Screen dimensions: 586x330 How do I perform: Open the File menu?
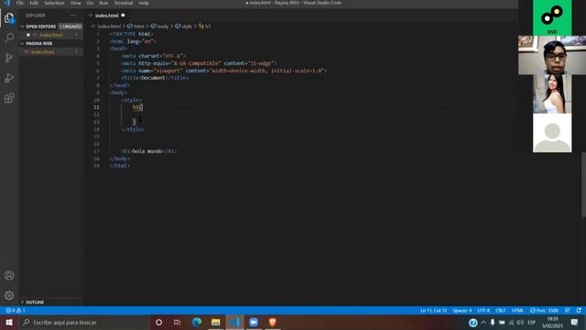click(20, 3)
